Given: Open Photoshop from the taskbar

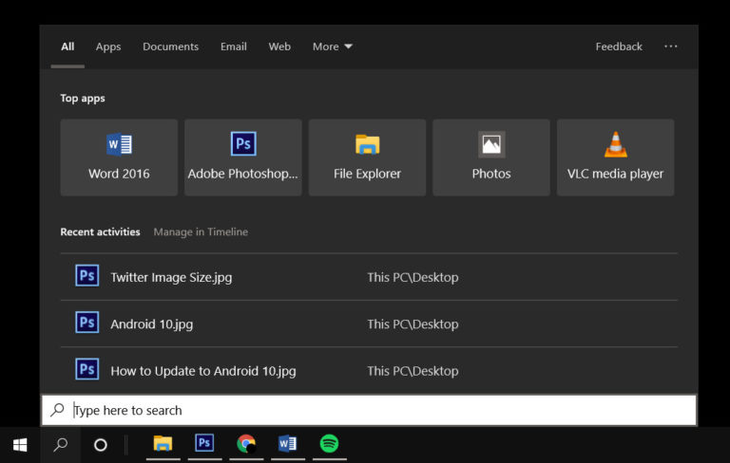Looking at the screenshot, I should 204,444.
